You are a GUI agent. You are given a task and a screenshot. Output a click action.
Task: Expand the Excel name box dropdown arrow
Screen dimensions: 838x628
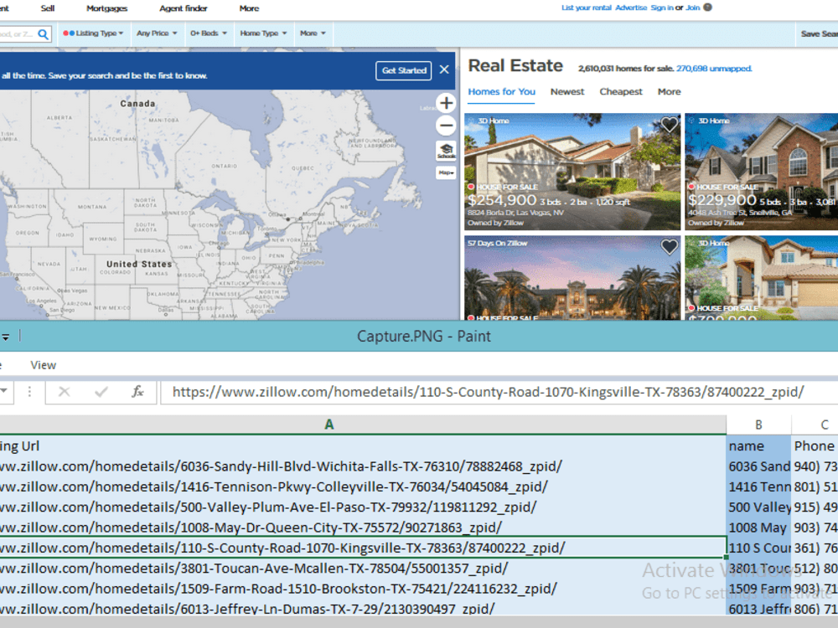(3, 391)
